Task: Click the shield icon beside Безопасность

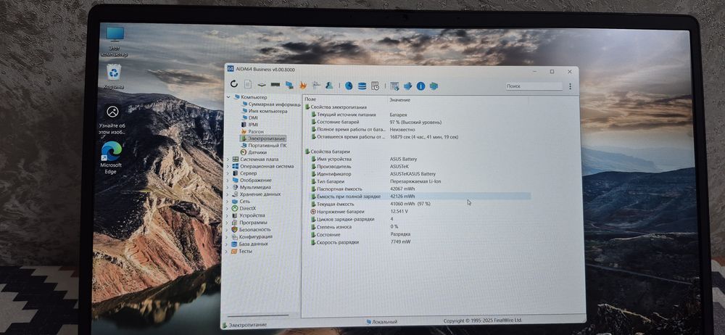Action: (x=234, y=230)
